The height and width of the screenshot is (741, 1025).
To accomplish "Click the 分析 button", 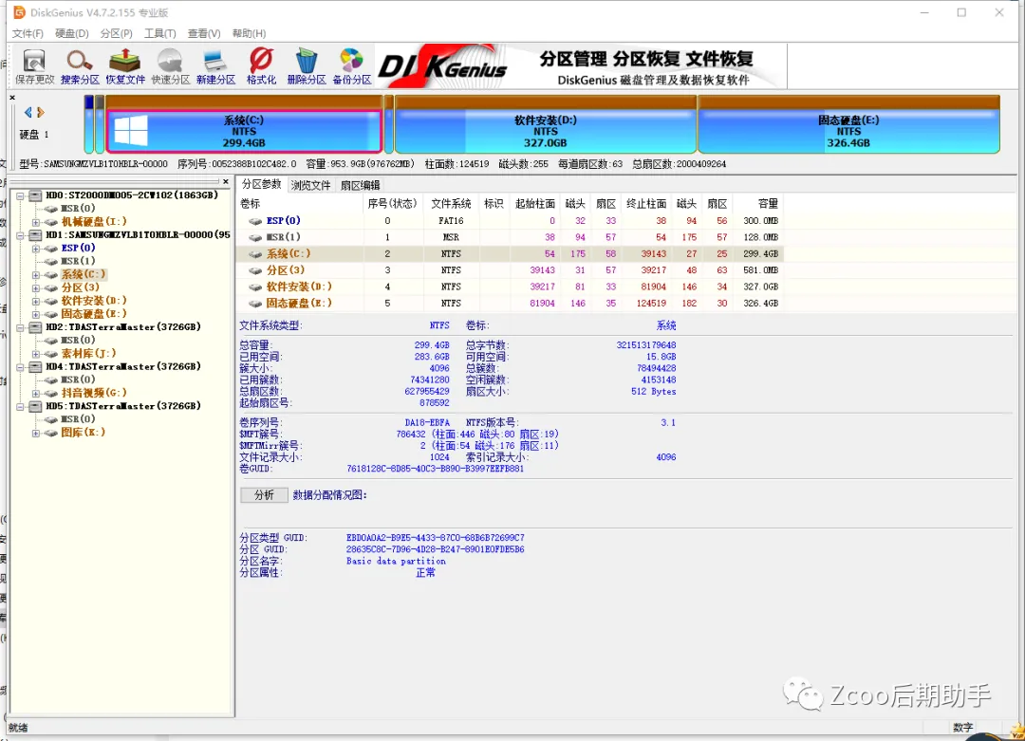I will click(x=264, y=495).
